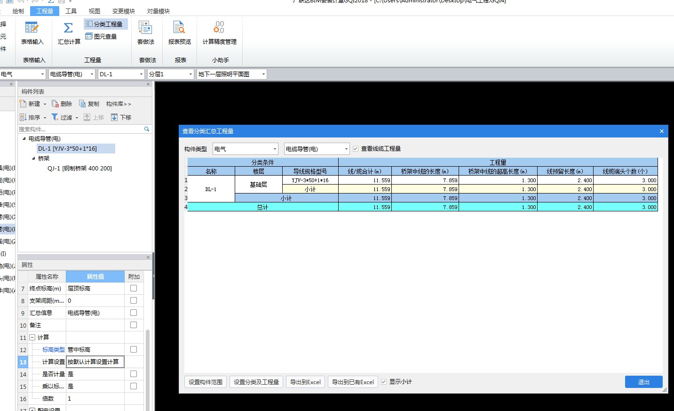Check 附加 box for 汇总信息 row

pyautogui.click(x=134, y=313)
